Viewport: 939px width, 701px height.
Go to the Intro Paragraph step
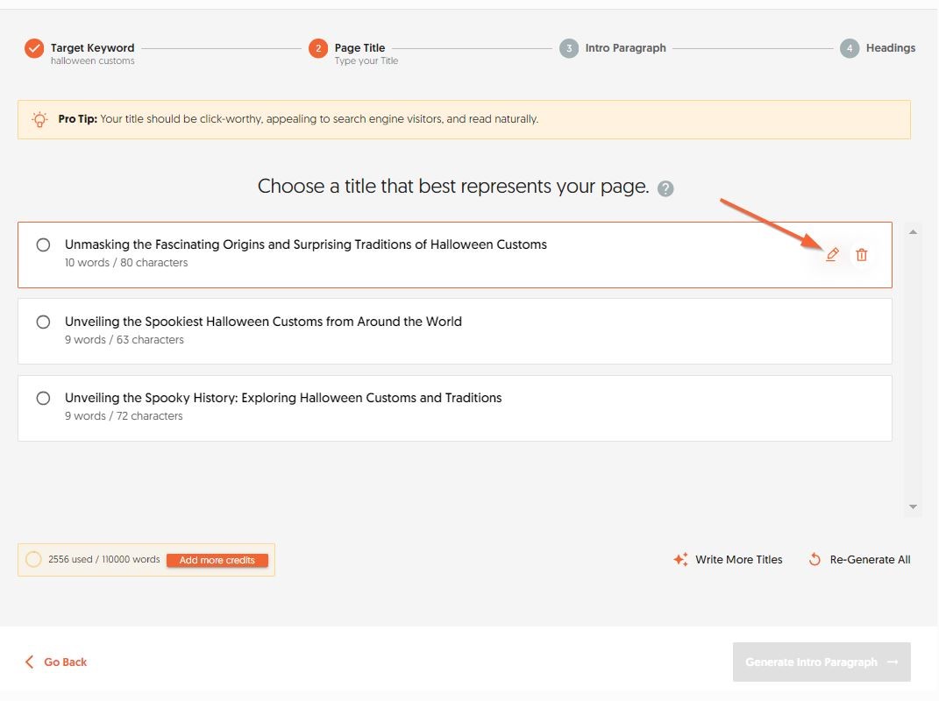click(625, 48)
